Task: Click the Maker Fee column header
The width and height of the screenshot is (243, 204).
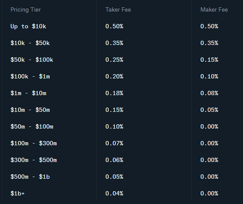Action: click(x=214, y=9)
